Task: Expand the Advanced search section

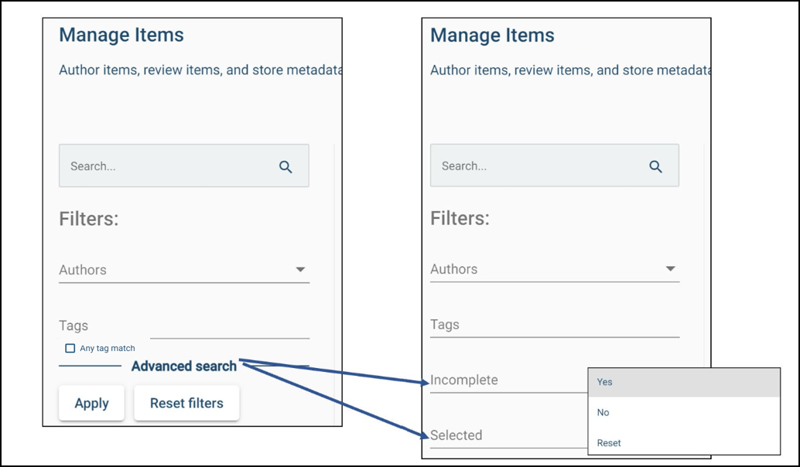Action: click(184, 366)
